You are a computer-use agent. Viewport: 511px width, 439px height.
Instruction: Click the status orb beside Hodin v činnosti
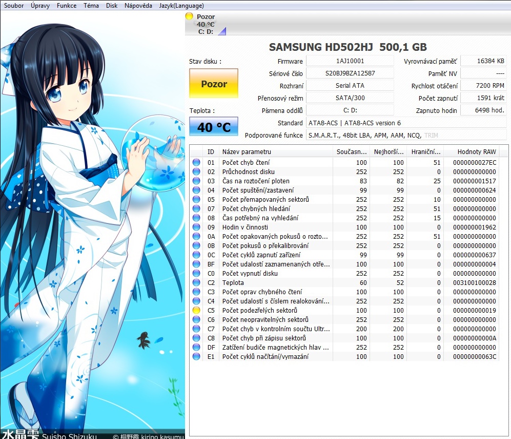(x=196, y=227)
